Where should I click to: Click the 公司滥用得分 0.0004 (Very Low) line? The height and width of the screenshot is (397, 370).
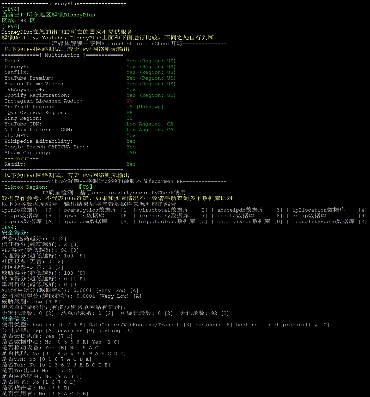pos(71,296)
